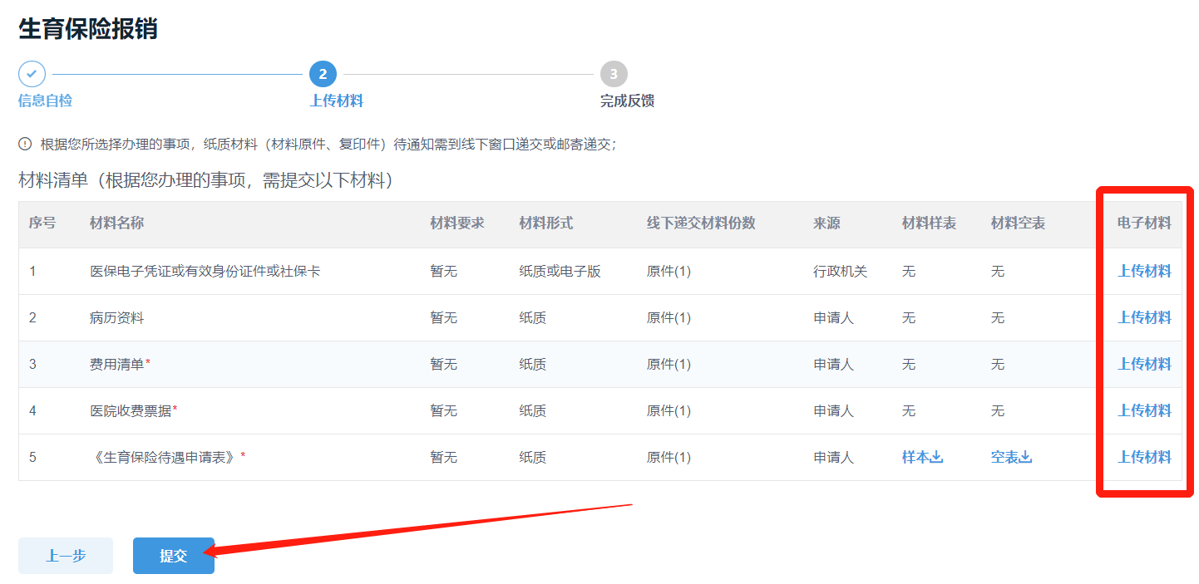Click the step 3 circle icon
The height and width of the screenshot is (584, 1199).
pos(614,74)
